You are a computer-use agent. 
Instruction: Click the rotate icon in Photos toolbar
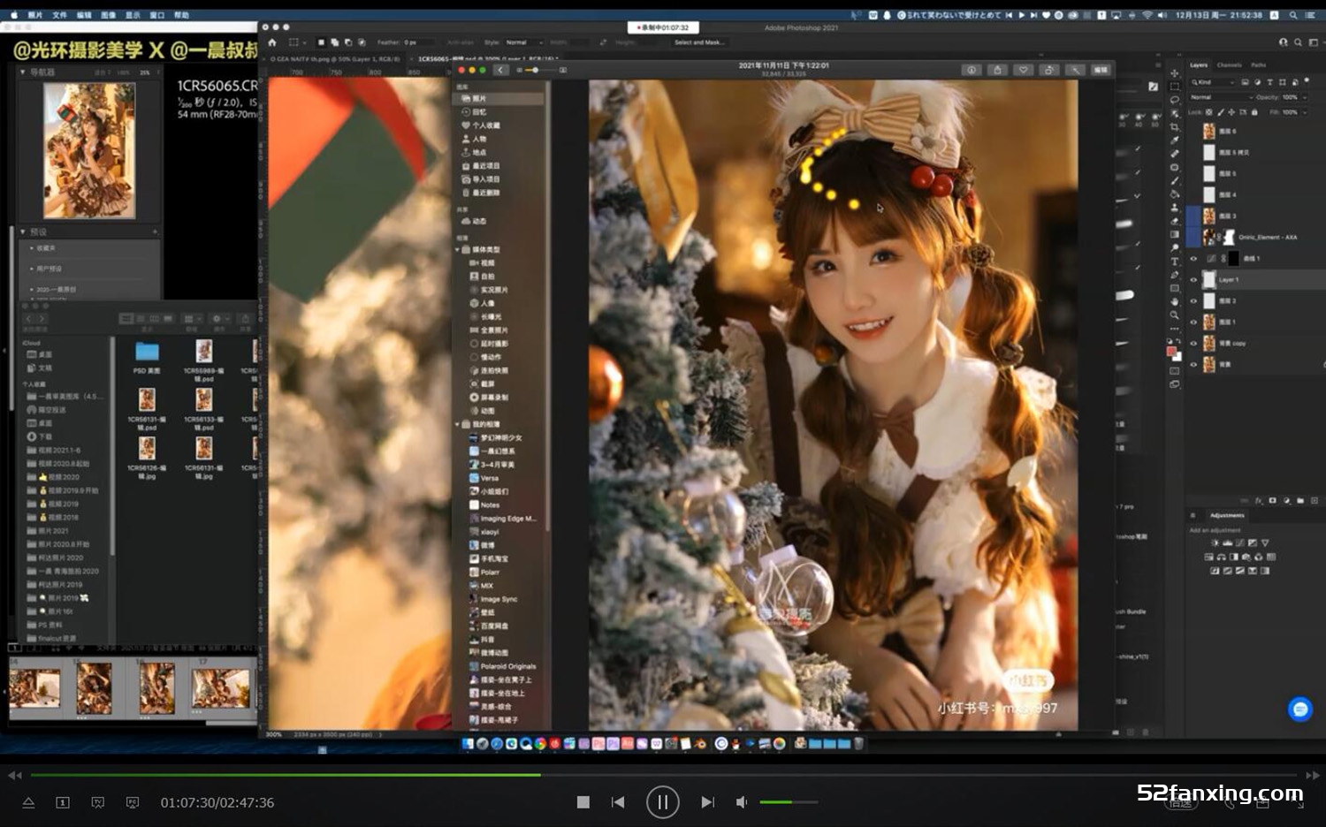[1048, 70]
